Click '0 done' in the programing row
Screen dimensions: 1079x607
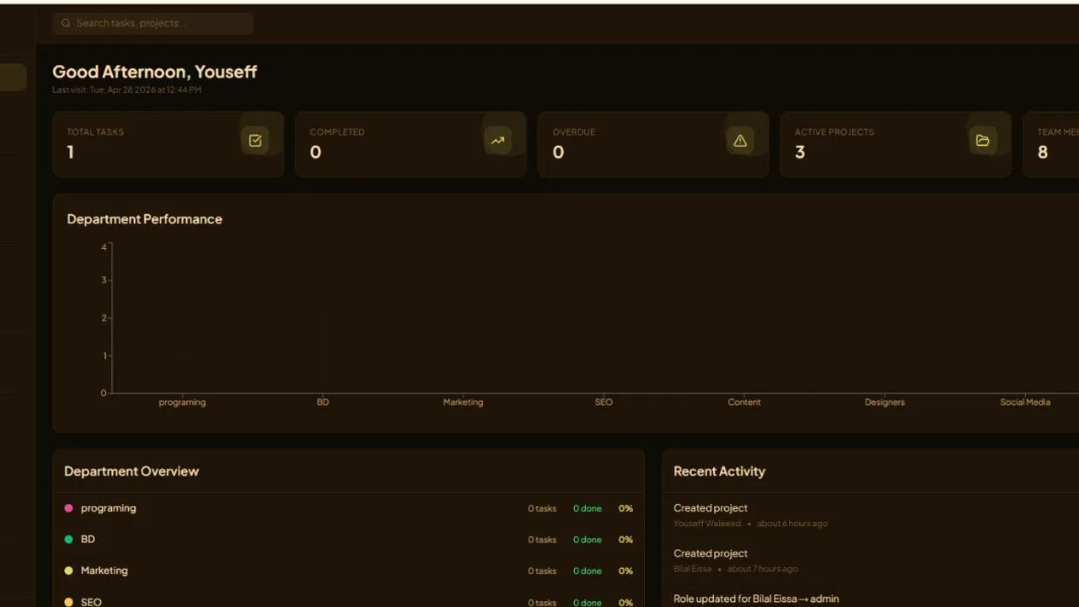(588, 508)
